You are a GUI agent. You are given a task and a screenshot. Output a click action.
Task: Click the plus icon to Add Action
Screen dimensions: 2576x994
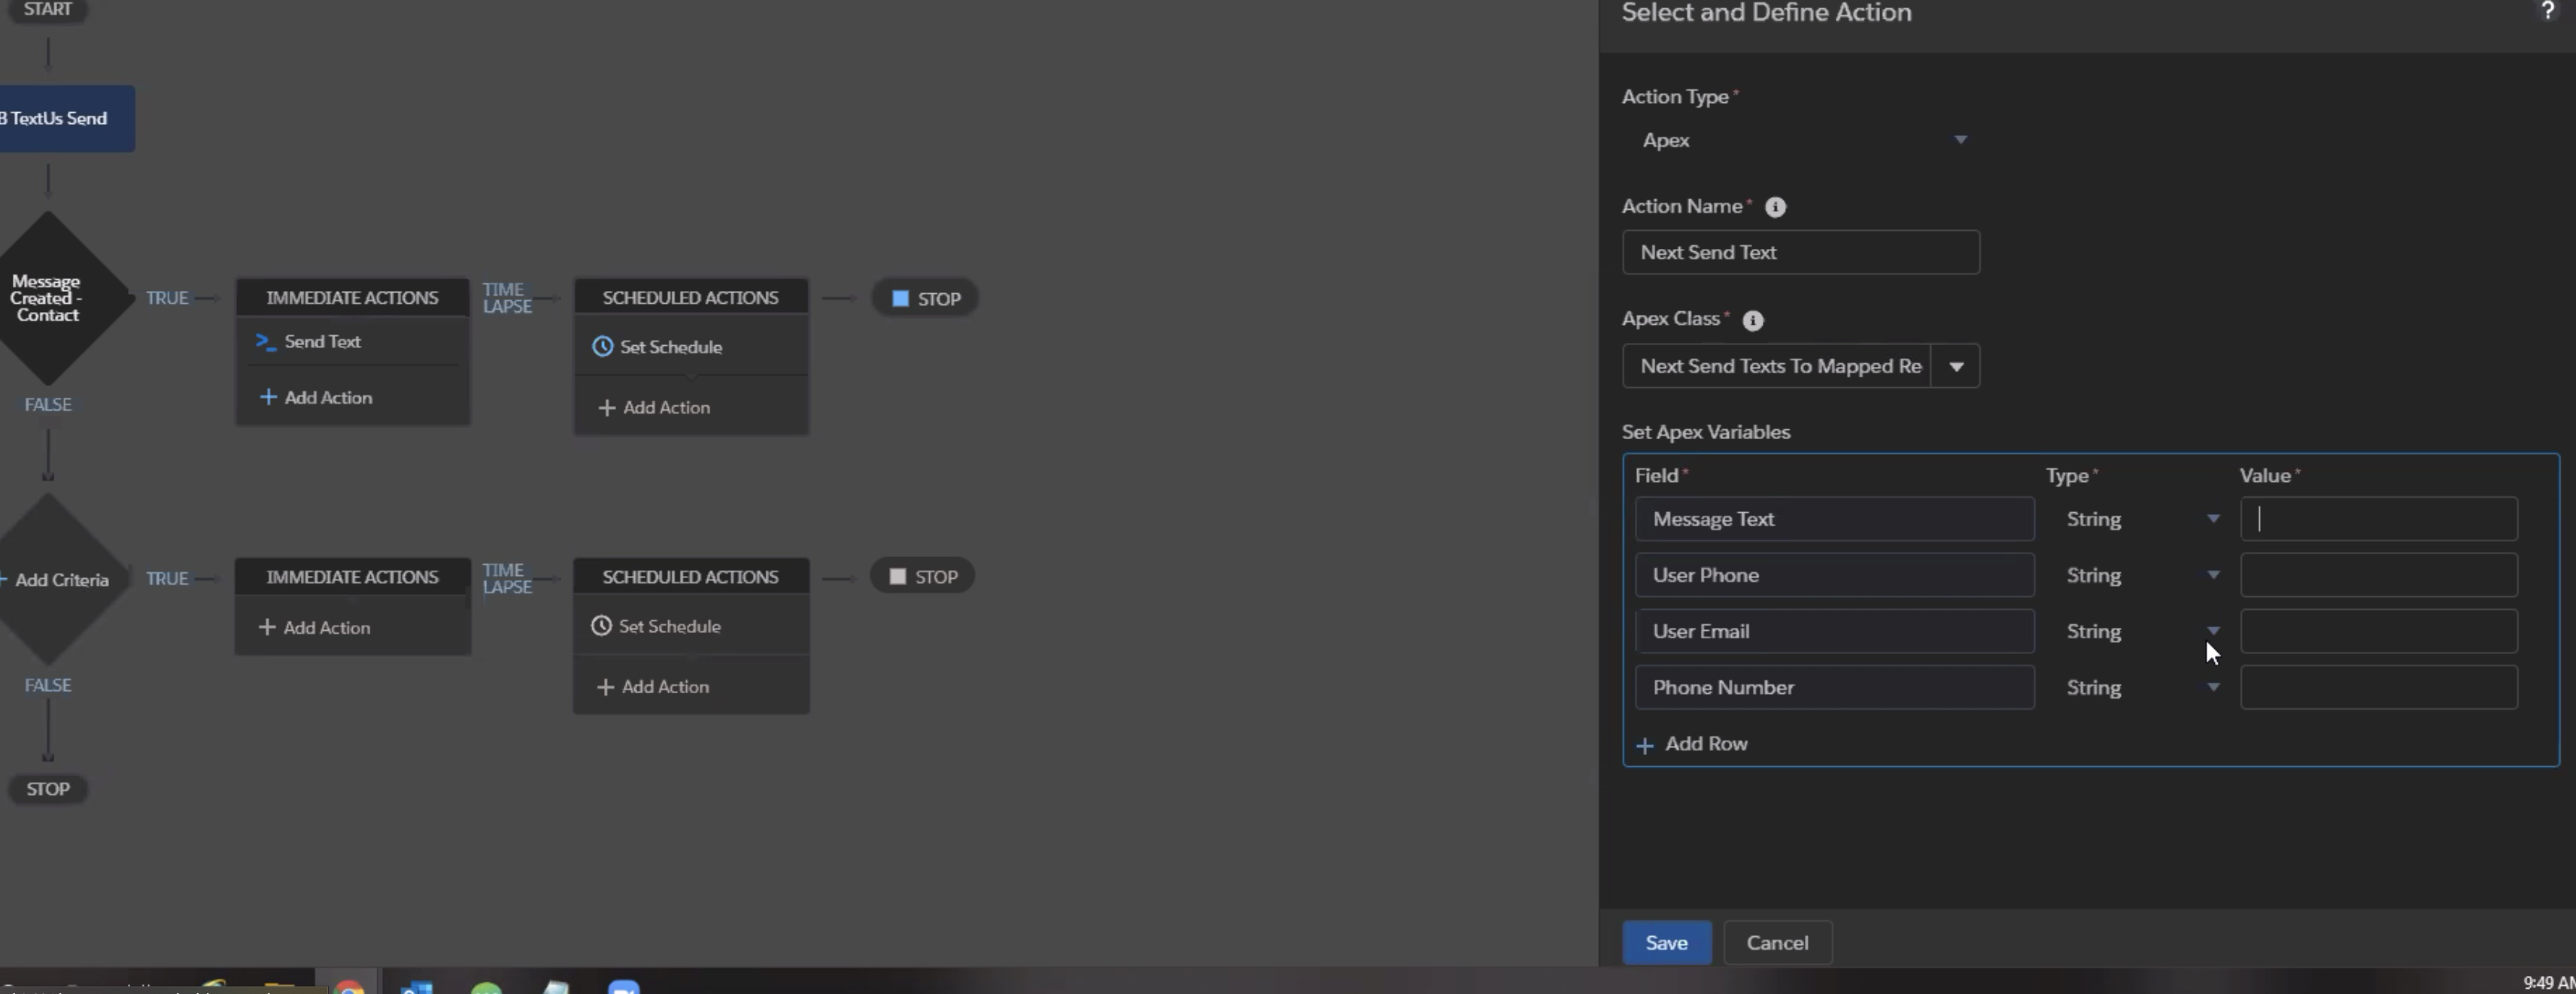click(267, 396)
